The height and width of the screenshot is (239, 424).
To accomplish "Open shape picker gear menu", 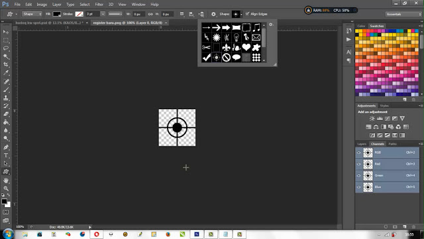I will click(271, 24).
